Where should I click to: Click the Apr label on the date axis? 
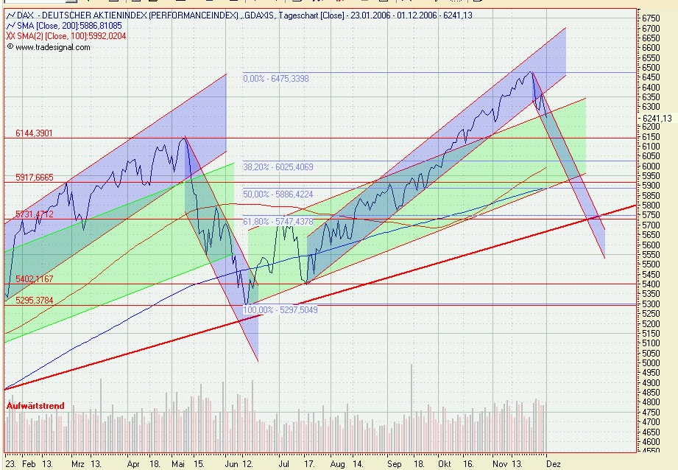coord(133,464)
